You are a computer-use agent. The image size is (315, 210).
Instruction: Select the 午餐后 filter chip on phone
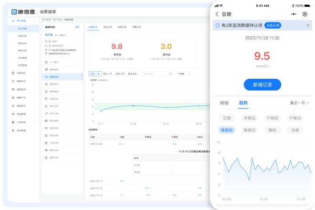pyautogui.click(x=295, y=118)
